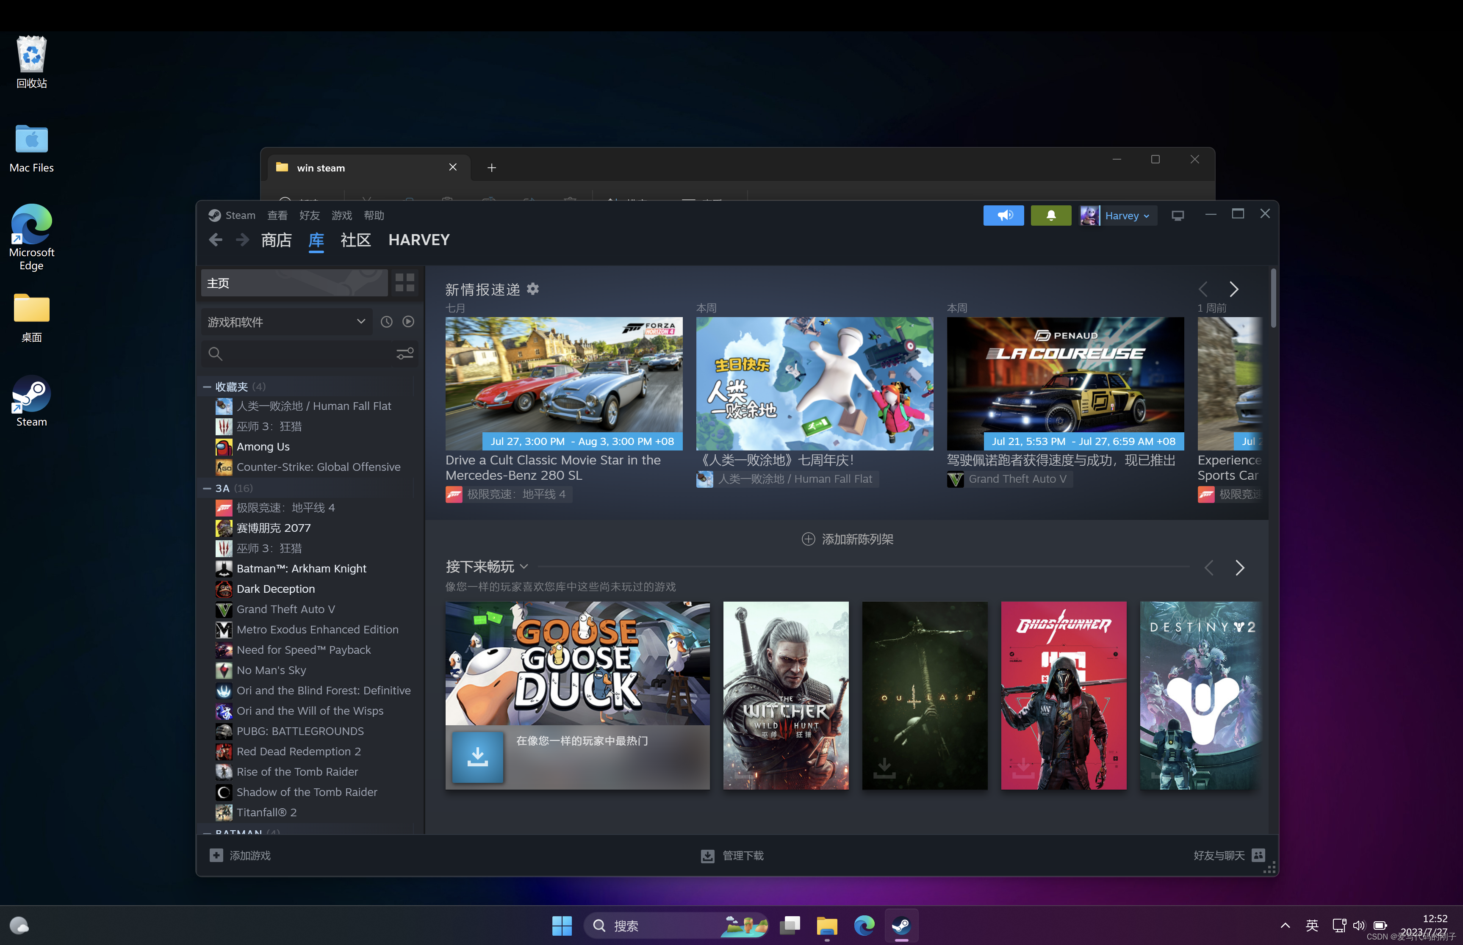Click the Steam announcements megaphone button

[1003, 216]
